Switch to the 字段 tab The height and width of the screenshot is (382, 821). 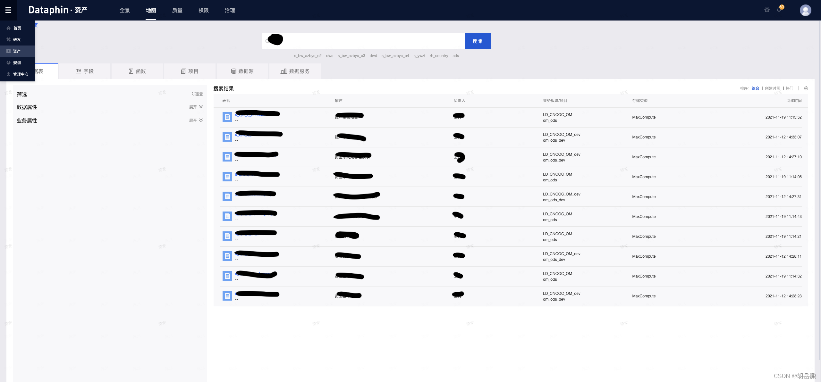pos(85,71)
